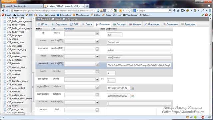Screen dimensions: 213x120
Task: Open the Options developer menu
Action: click(145, 15)
